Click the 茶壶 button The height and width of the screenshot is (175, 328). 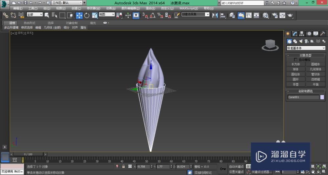click(296, 84)
